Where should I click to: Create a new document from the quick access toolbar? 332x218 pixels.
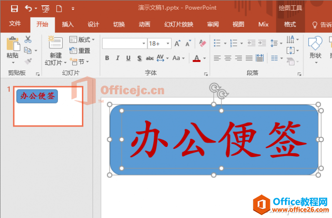(x=59, y=9)
